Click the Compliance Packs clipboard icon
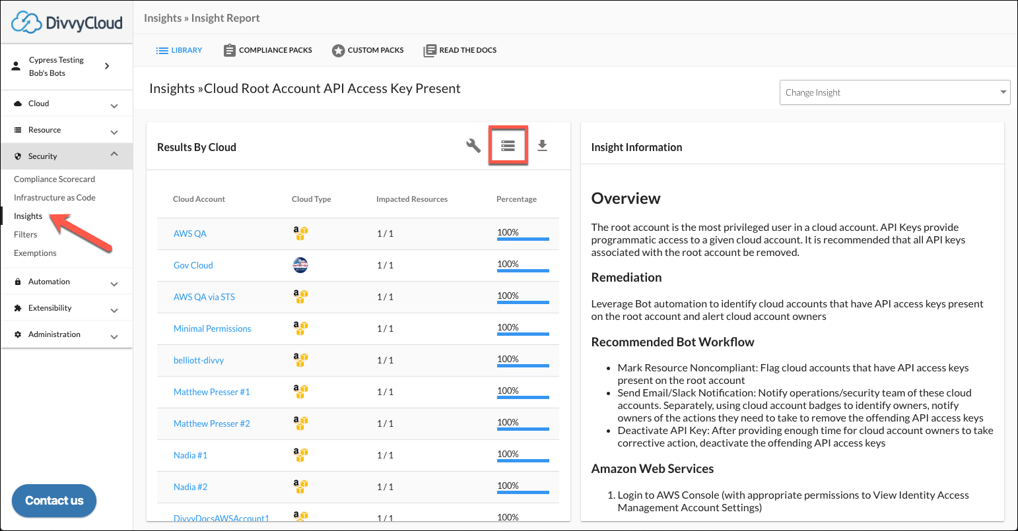 point(230,50)
